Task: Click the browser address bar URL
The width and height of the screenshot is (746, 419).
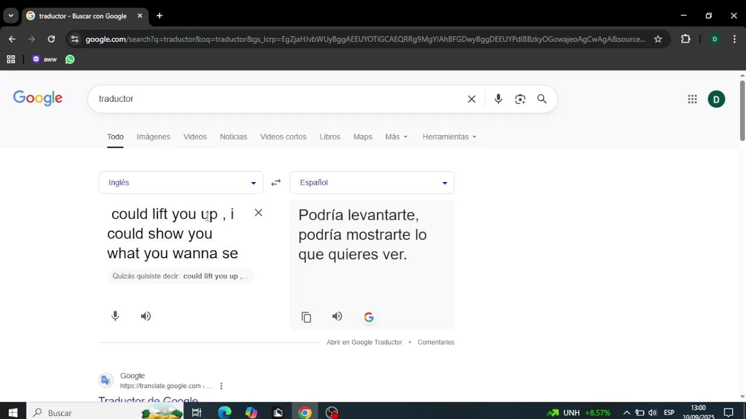Action: click(x=365, y=39)
